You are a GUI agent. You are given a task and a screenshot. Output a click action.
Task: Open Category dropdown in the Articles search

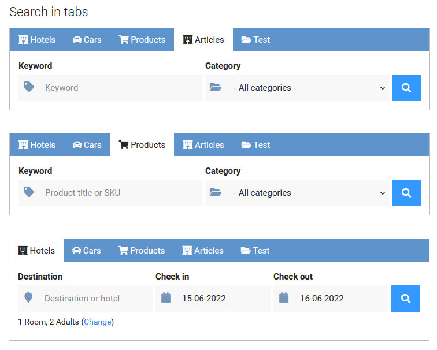coord(297,88)
